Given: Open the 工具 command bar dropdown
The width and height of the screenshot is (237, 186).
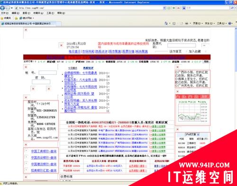Looking at the screenshot, I should (221, 23).
